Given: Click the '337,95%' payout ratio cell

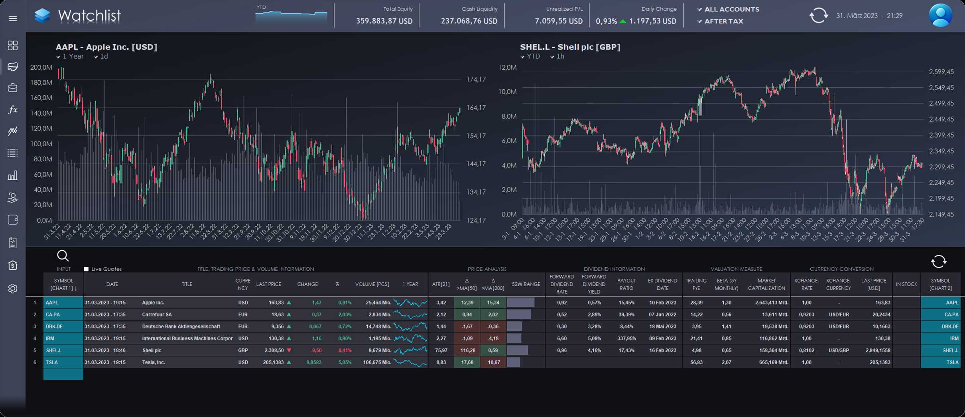Looking at the screenshot, I should pyautogui.click(x=626, y=338).
